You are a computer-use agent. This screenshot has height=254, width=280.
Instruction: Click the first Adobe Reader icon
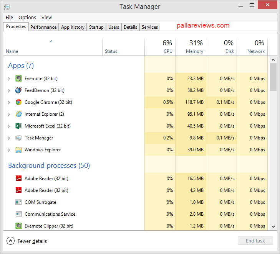[x=18, y=179]
